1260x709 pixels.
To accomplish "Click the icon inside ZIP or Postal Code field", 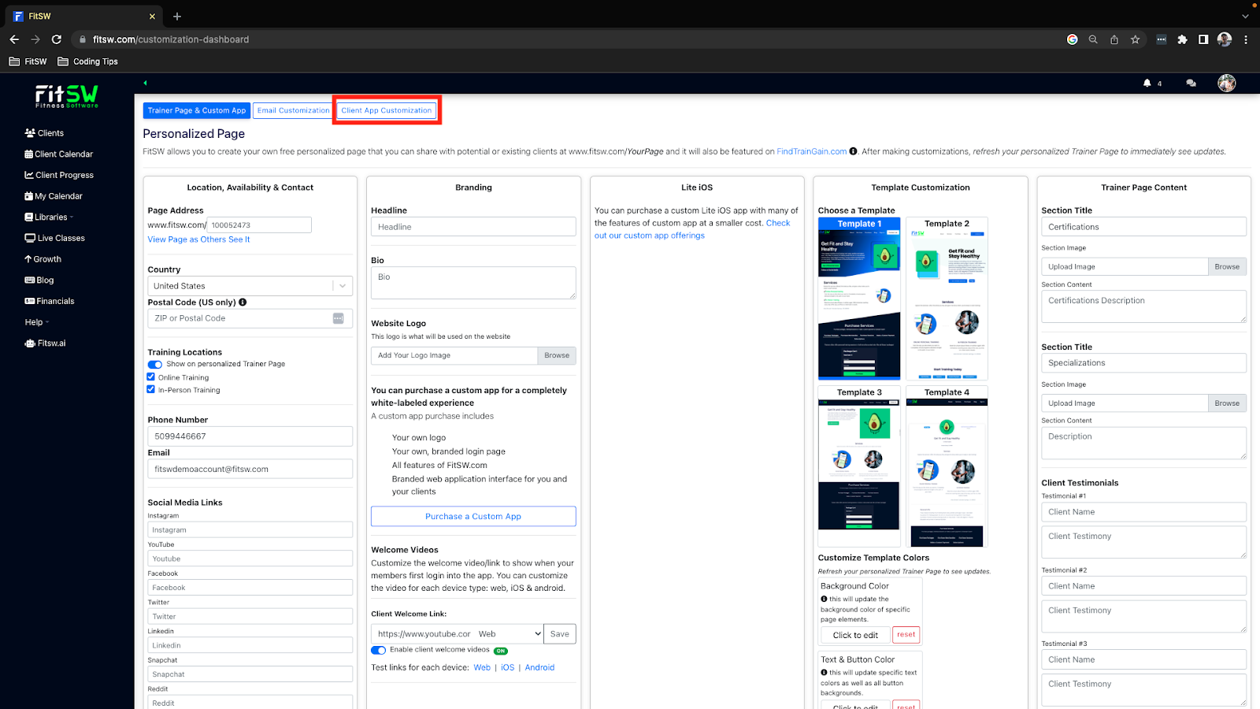I will pos(338,318).
